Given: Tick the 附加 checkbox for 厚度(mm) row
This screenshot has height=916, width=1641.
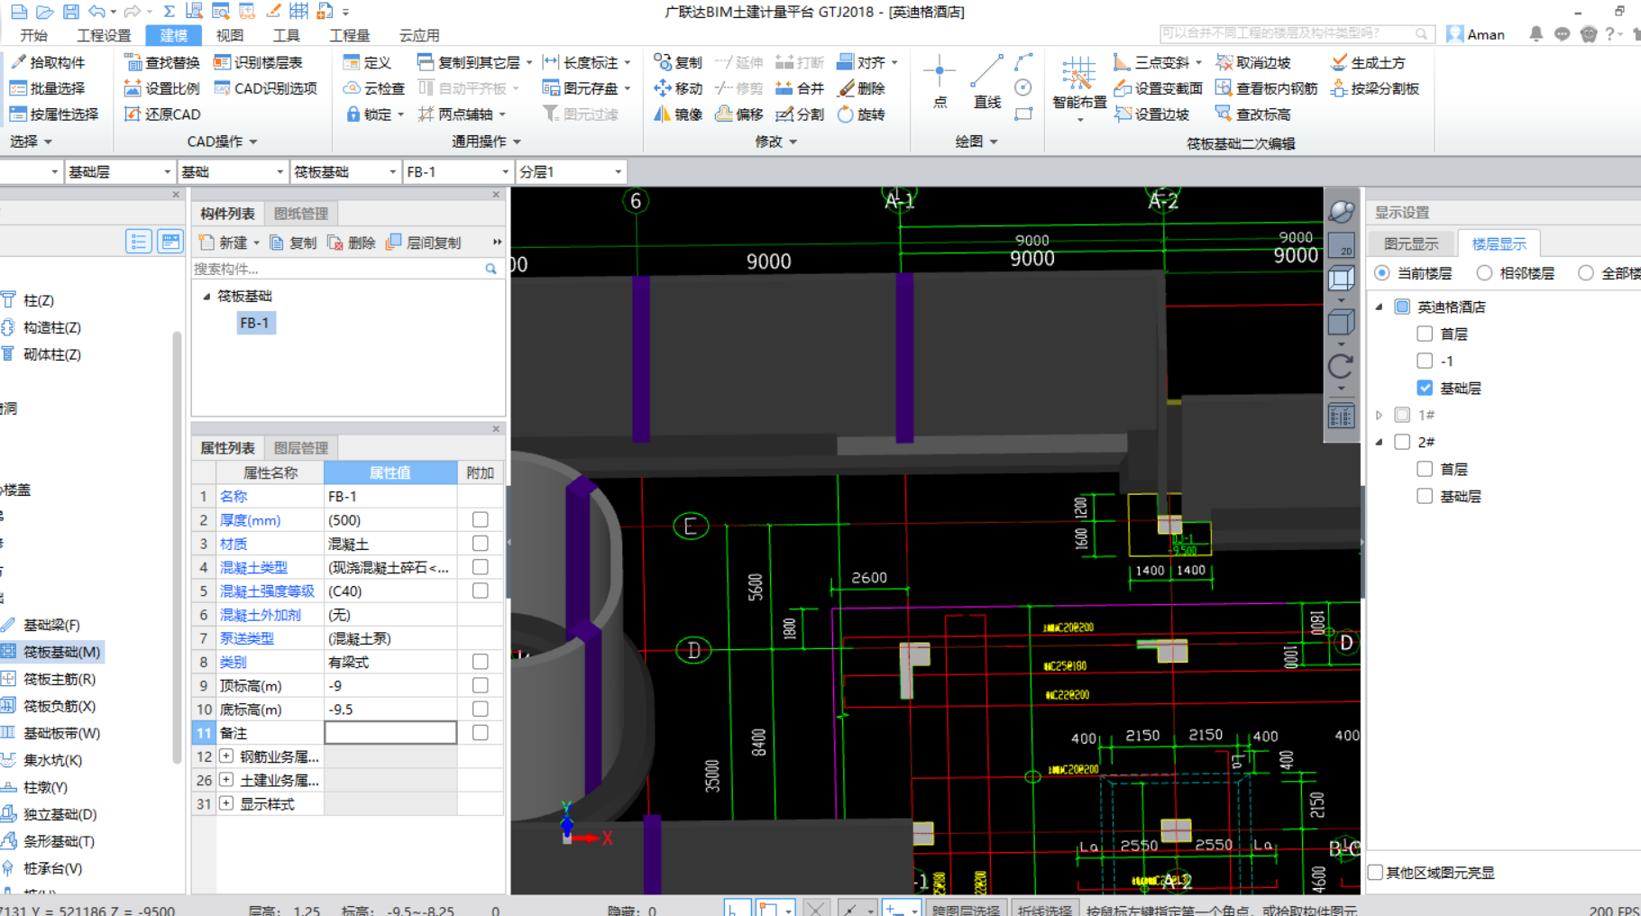Looking at the screenshot, I should [x=480, y=520].
